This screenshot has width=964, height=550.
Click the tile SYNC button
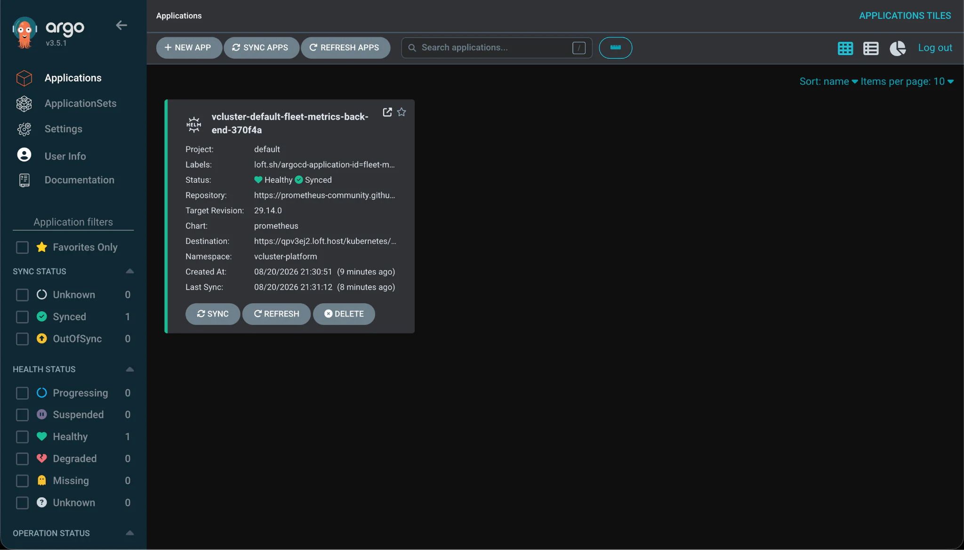tap(212, 314)
